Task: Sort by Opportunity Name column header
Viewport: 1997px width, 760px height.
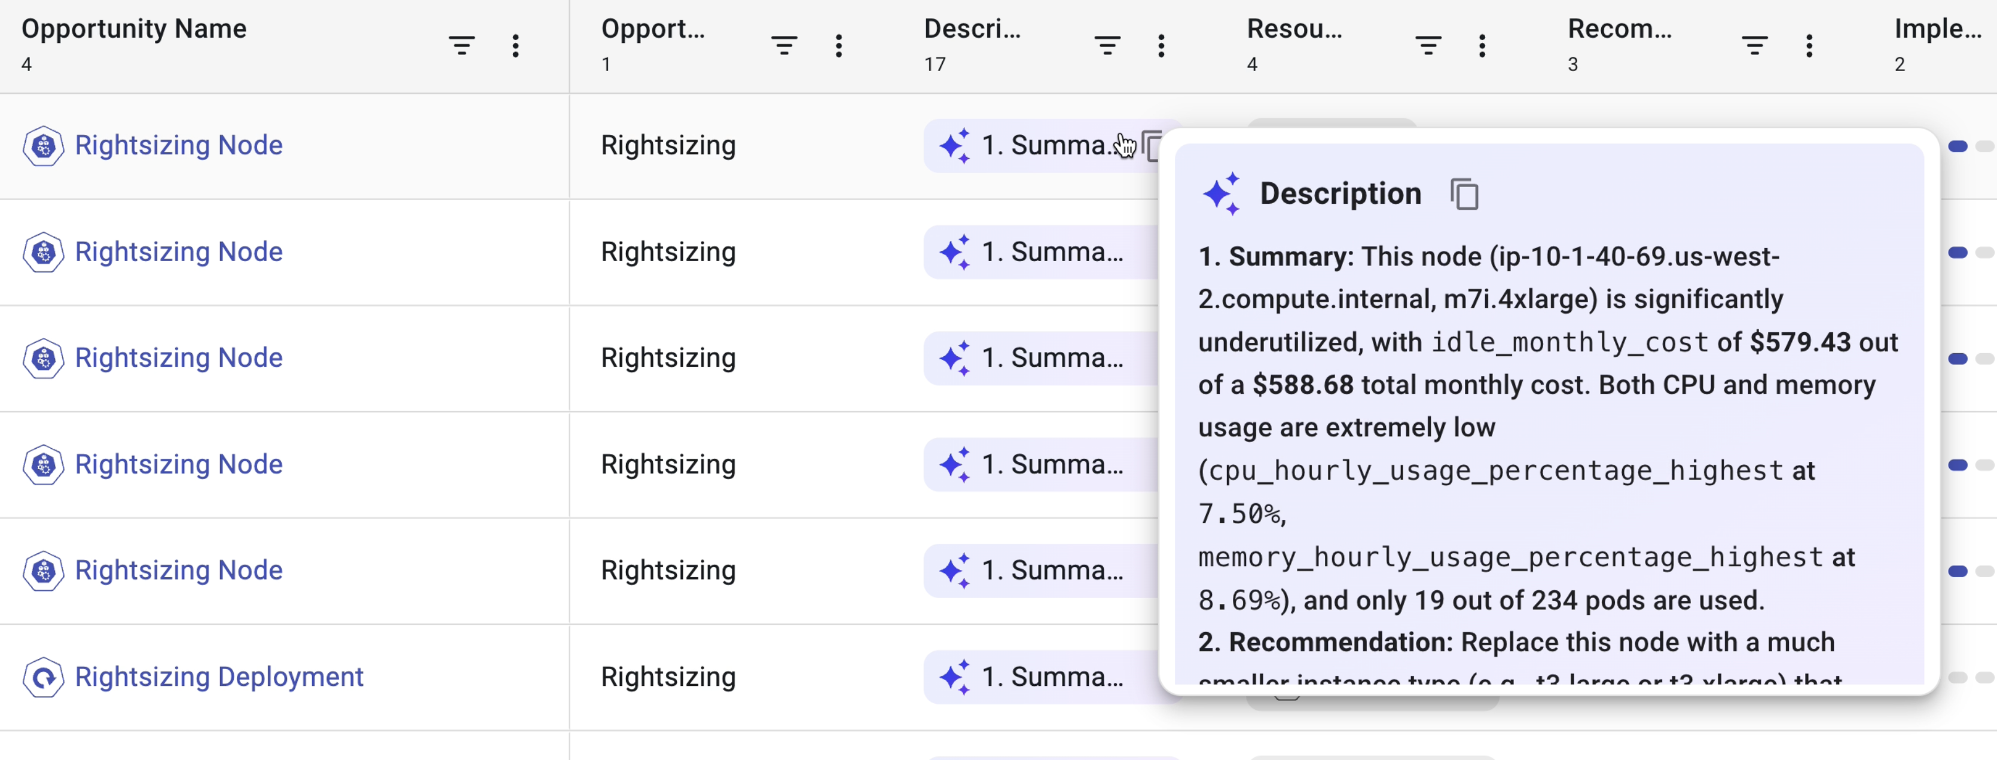Action: point(133,29)
